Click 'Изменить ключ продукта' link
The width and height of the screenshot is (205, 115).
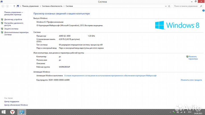191,80
